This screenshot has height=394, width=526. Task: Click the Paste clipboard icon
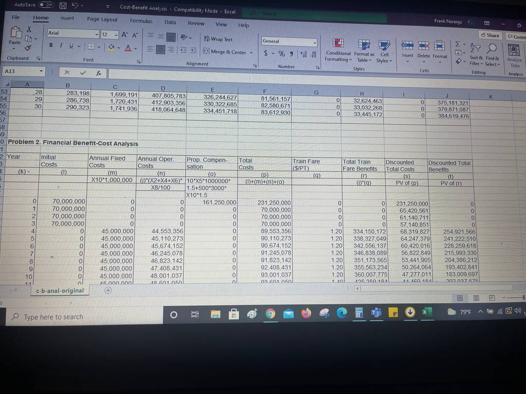pyautogui.click(x=15, y=32)
